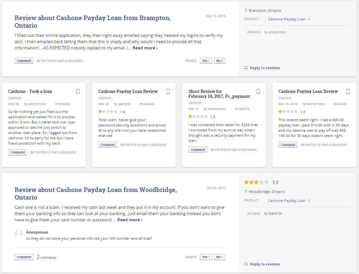Click the mobile icon on the Short Review card
This screenshot has height=274, width=359.
pos(258,92)
